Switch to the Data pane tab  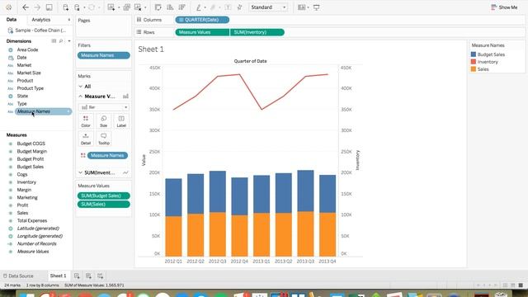tap(12, 20)
